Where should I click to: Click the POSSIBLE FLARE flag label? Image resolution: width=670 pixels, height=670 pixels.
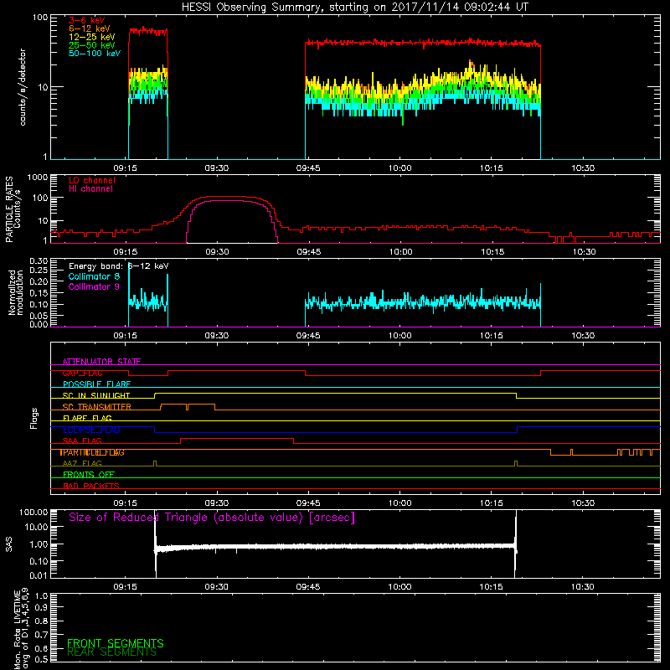pos(96,384)
